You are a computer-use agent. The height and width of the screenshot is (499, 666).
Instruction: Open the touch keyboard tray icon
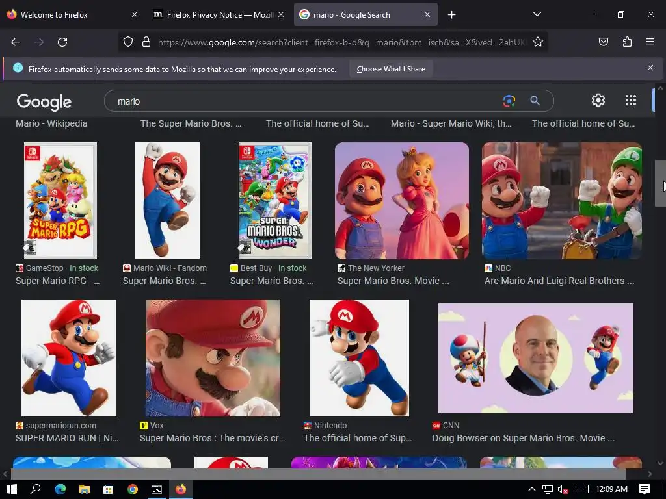pos(581,489)
